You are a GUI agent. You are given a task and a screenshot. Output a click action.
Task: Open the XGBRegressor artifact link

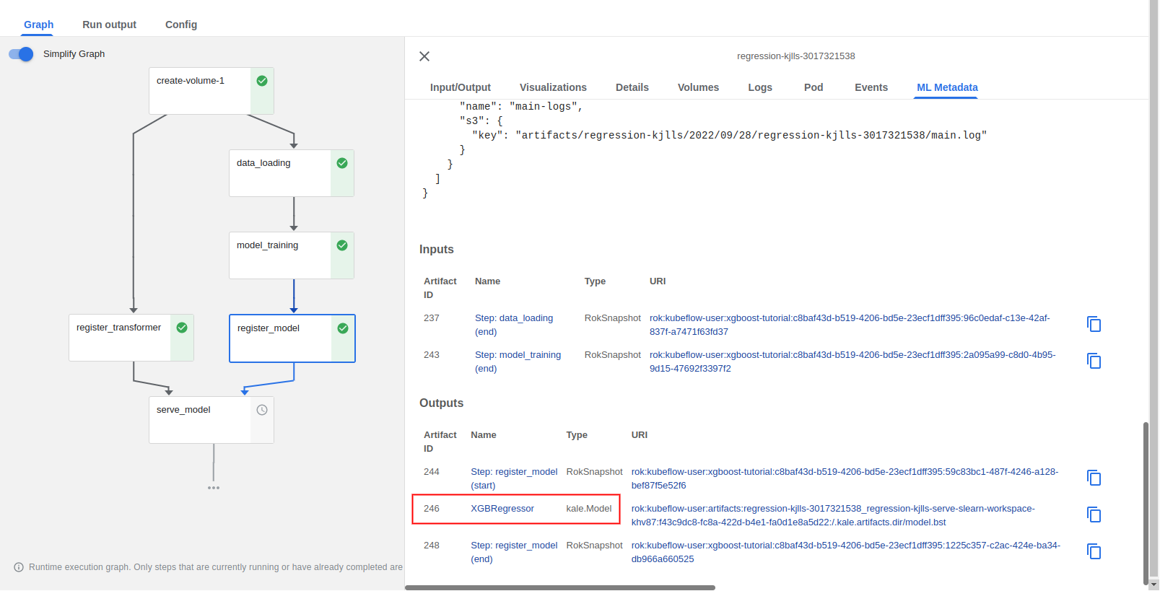click(x=502, y=509)
